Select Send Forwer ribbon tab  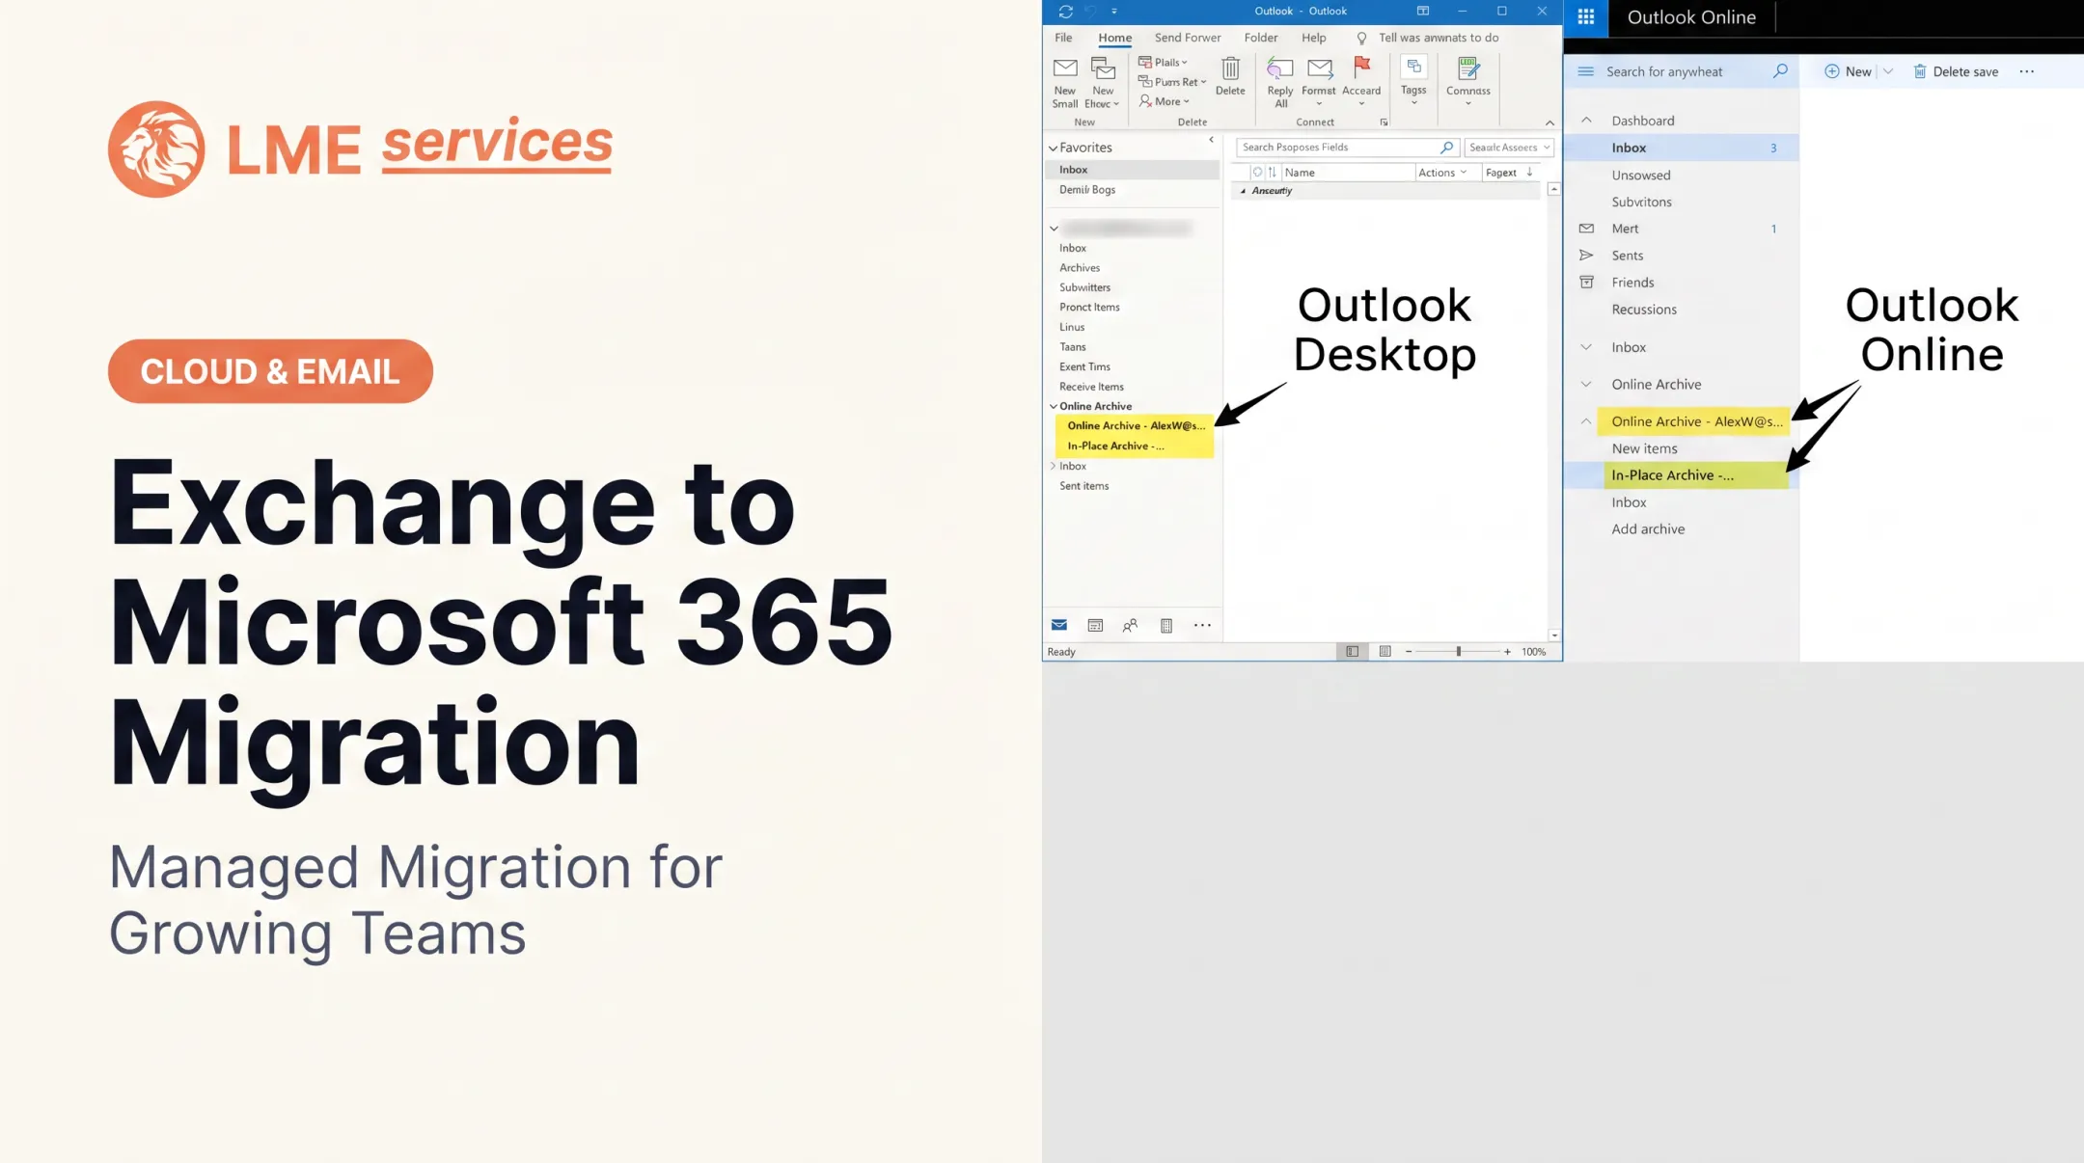1188,38
